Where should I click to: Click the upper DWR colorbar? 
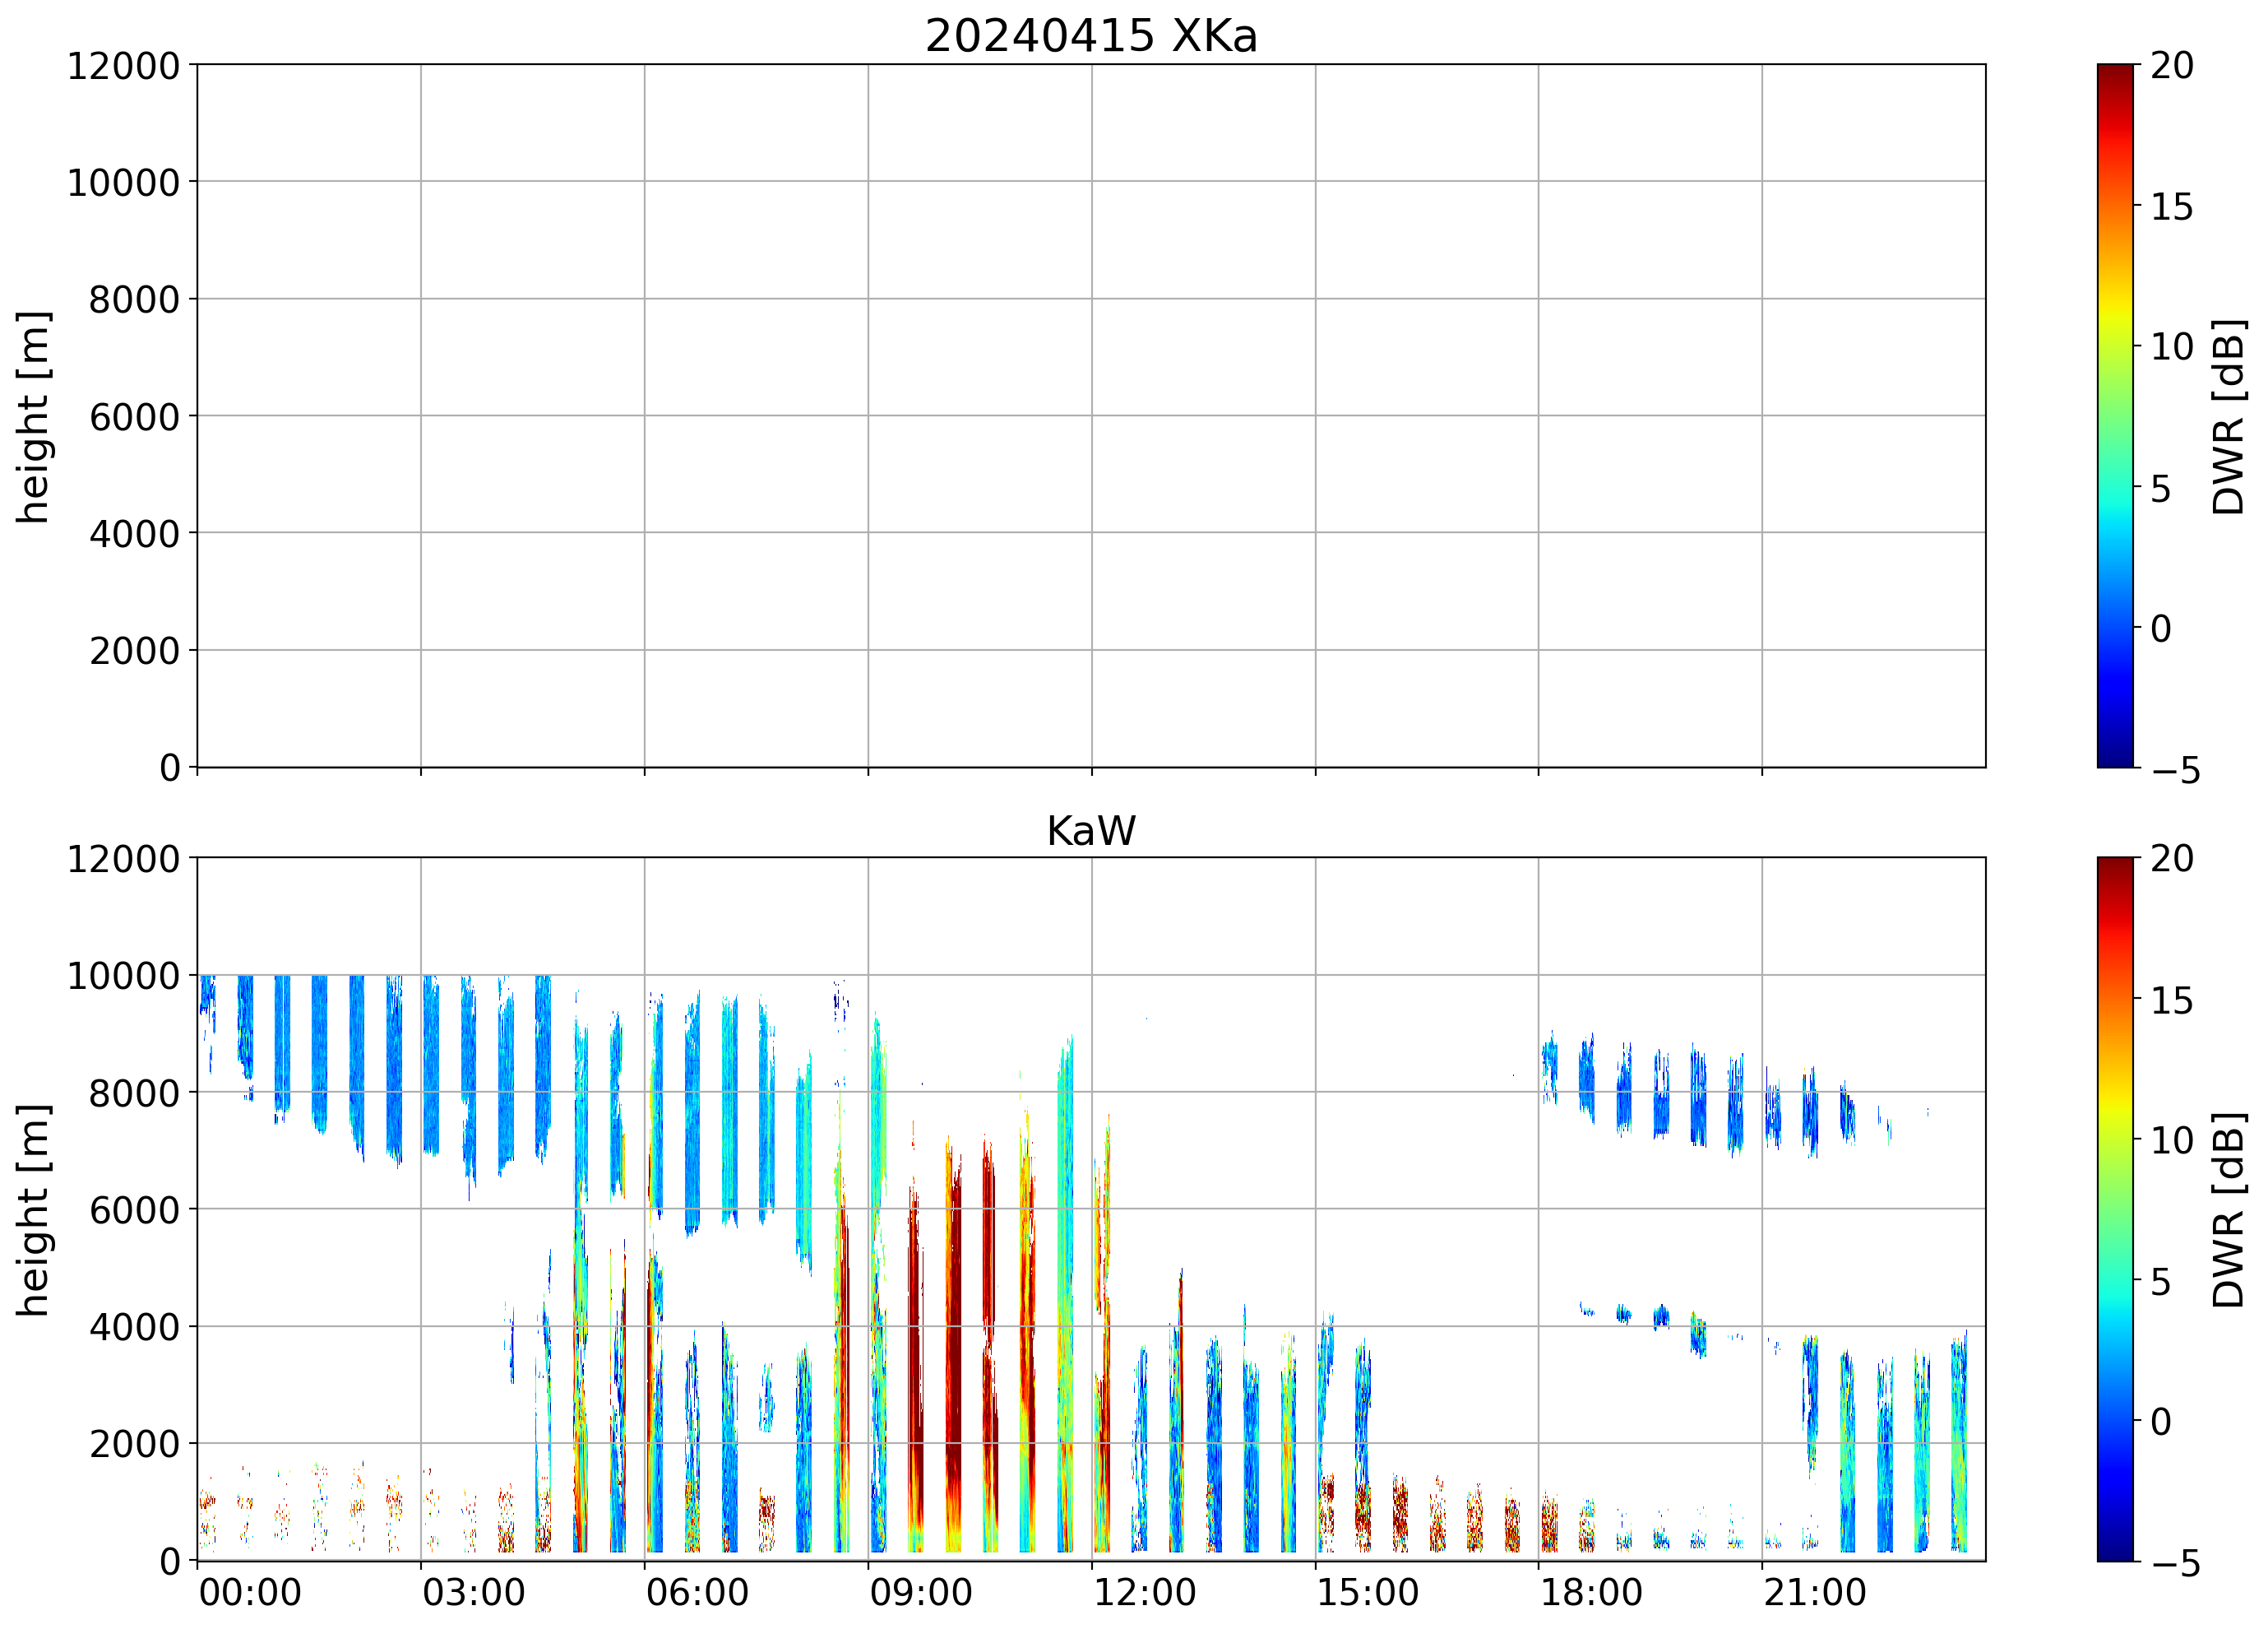[2115, 416]
